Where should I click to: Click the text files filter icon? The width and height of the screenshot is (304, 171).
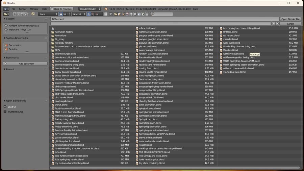point(147,14)
